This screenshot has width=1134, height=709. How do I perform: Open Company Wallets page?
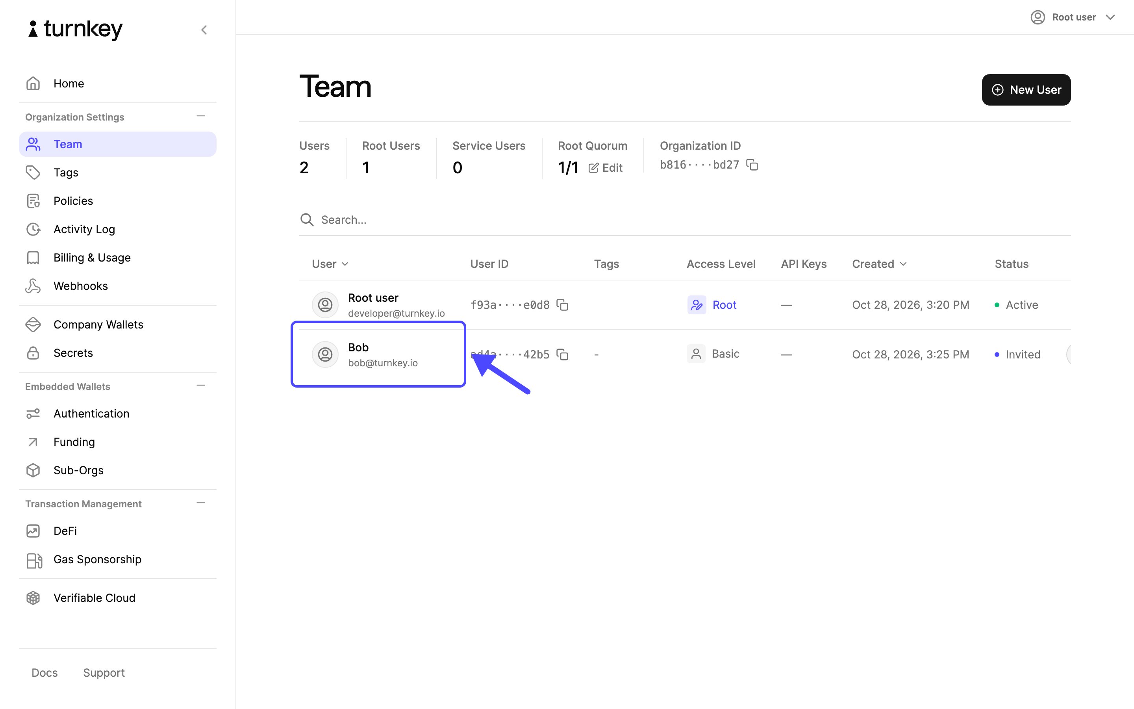[118, 325]
